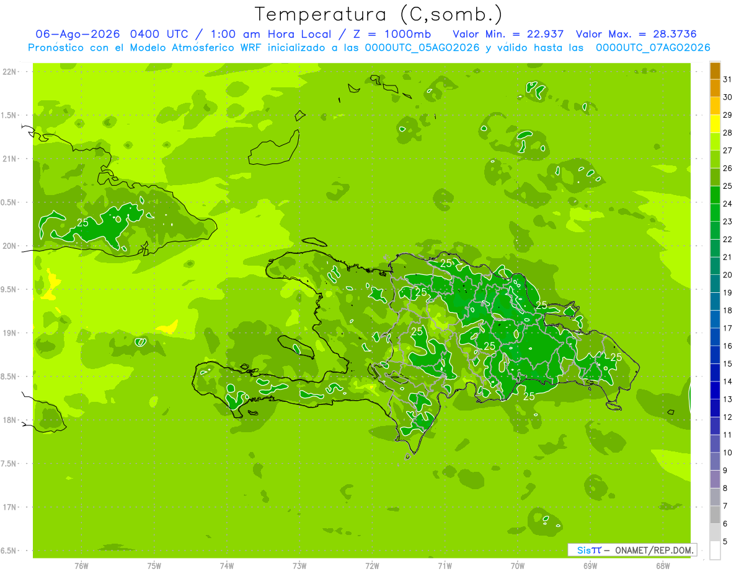Viewport: 744px width, 574px height.
Task: Click the "74W" longitude axis label
Action: pyautogui.click(x=227, y=566)
